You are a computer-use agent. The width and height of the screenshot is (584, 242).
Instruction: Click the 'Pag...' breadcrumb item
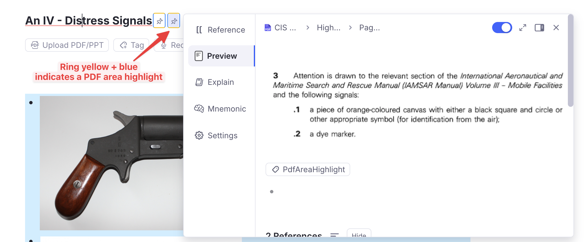(369, 28)
